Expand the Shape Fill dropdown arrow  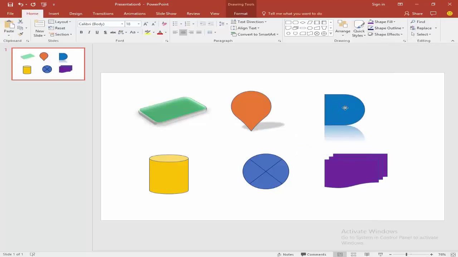pyautogui.click(x=394, y=22)
